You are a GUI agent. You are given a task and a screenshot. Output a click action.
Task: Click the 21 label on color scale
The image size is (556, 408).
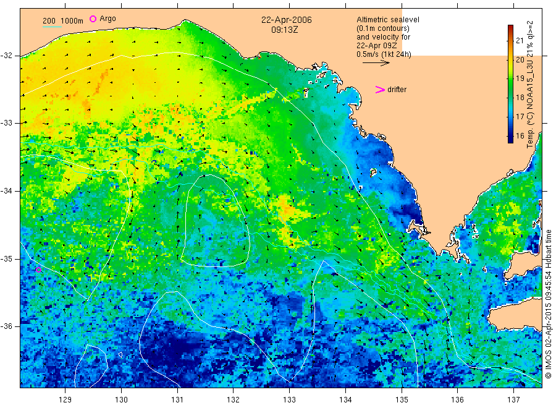click(520, 40)
